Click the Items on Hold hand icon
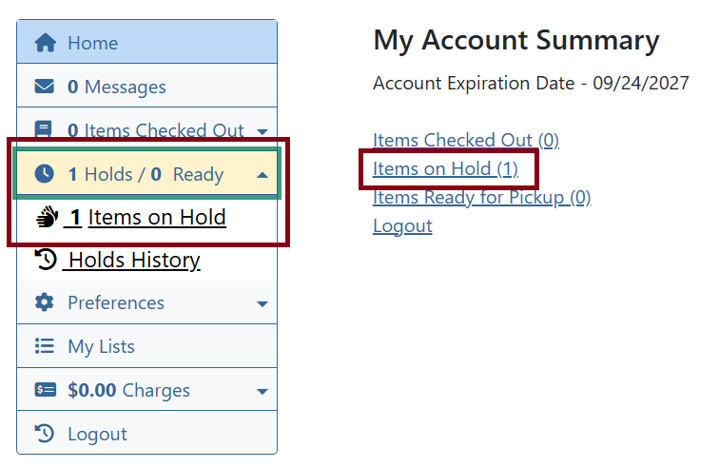Viewport: 719px width, 467px height. click(47, 217)
